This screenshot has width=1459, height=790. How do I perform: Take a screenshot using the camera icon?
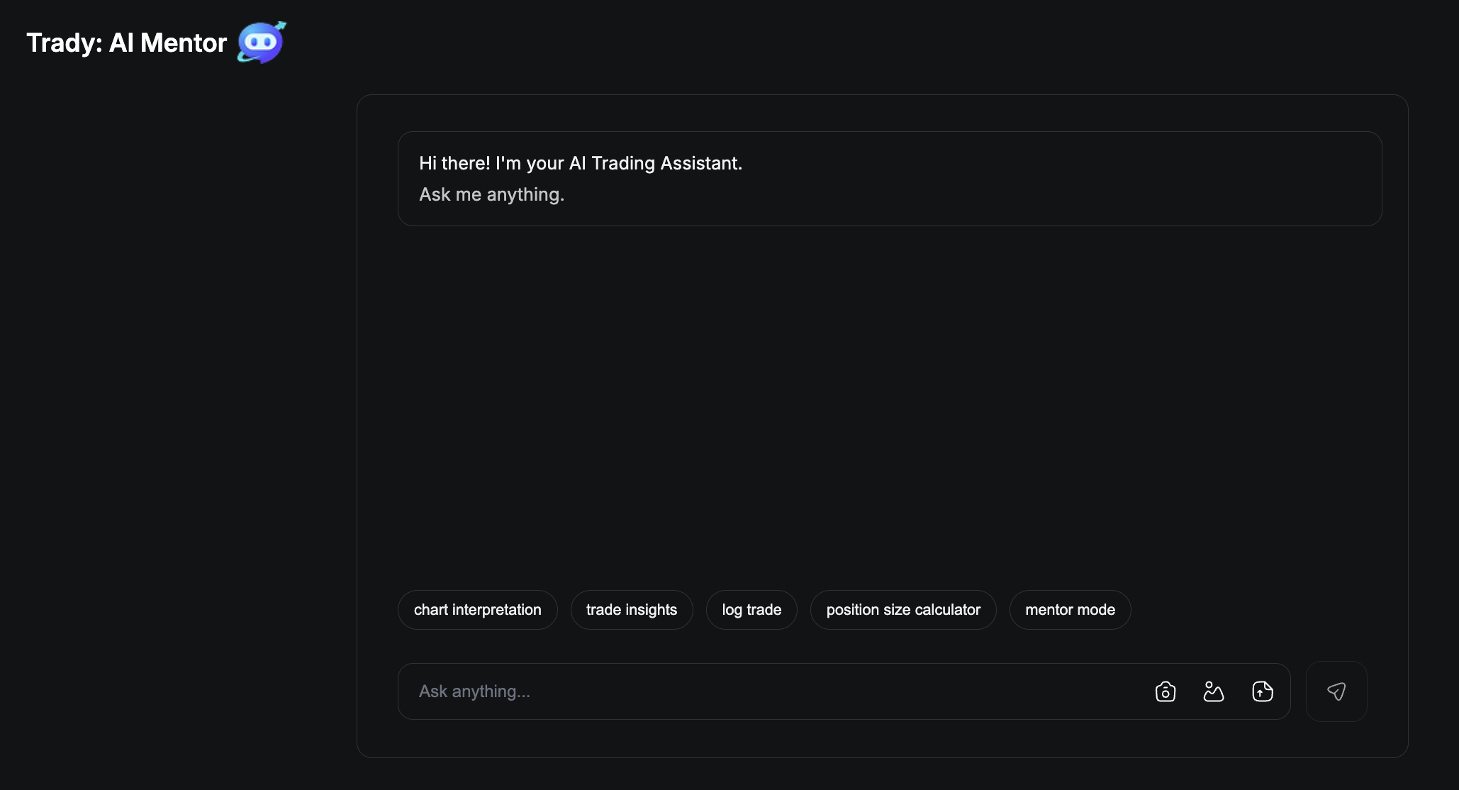(x=1165, y=691)
